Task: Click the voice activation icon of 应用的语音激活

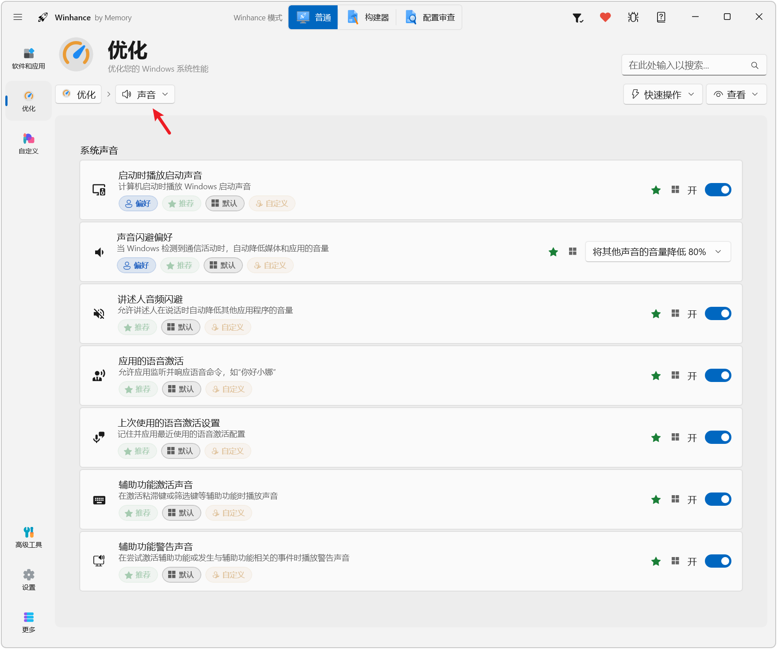Action: pyautogui.click(x=99, y=376)
